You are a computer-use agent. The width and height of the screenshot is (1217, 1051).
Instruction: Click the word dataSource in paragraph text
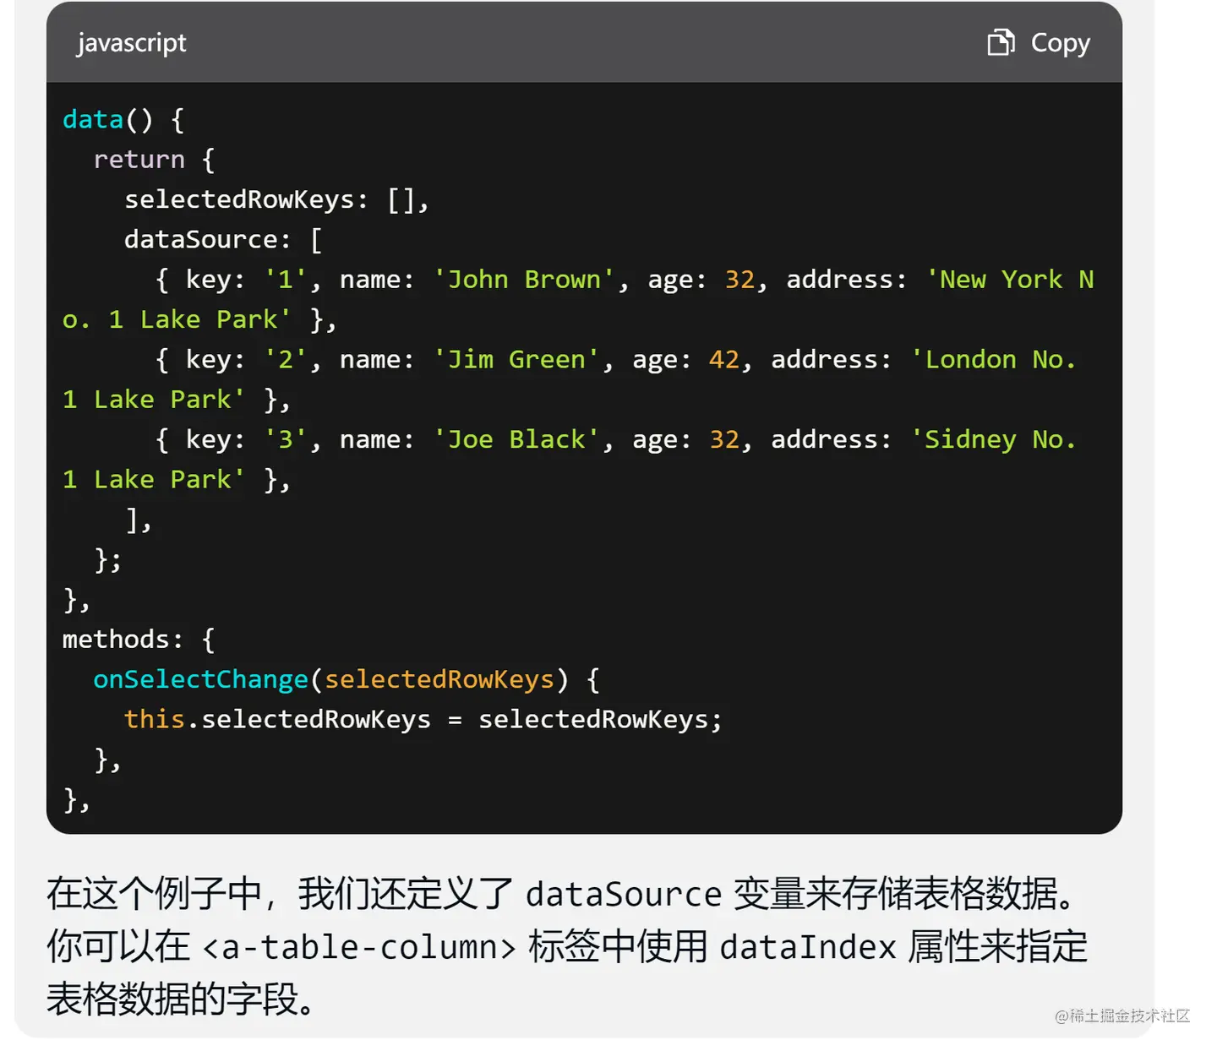(x=624, y=895)
